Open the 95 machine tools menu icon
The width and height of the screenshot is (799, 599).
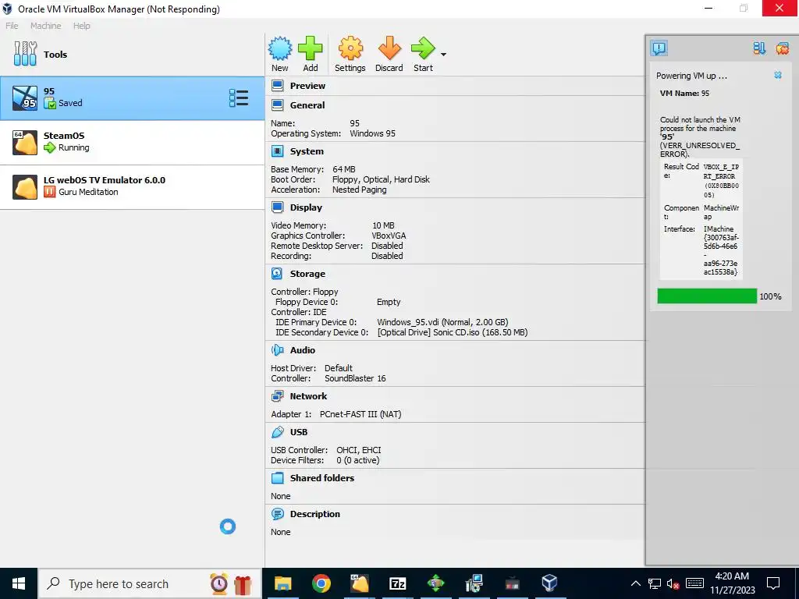[x=239, y=97]
